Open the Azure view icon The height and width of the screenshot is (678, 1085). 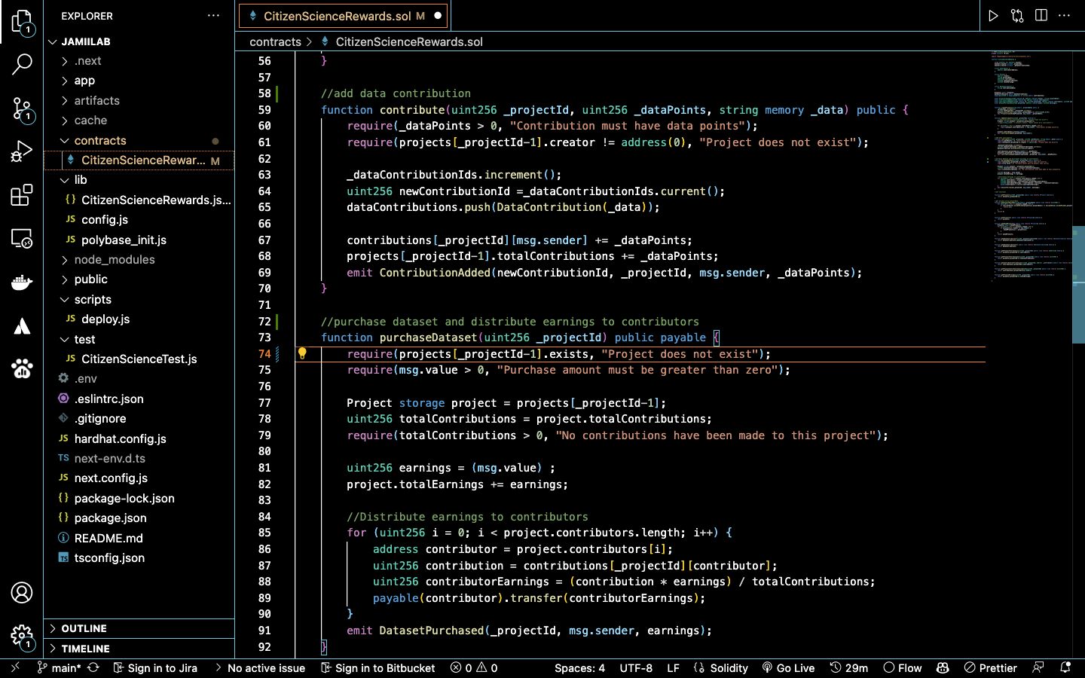(x=22, y=326)
